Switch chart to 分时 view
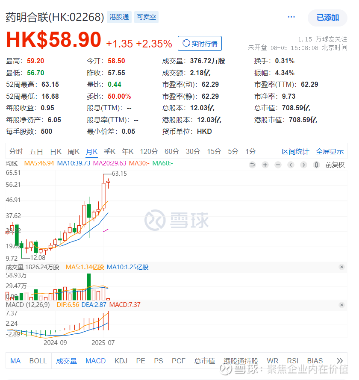359x380 pixels. click(16, 151)
